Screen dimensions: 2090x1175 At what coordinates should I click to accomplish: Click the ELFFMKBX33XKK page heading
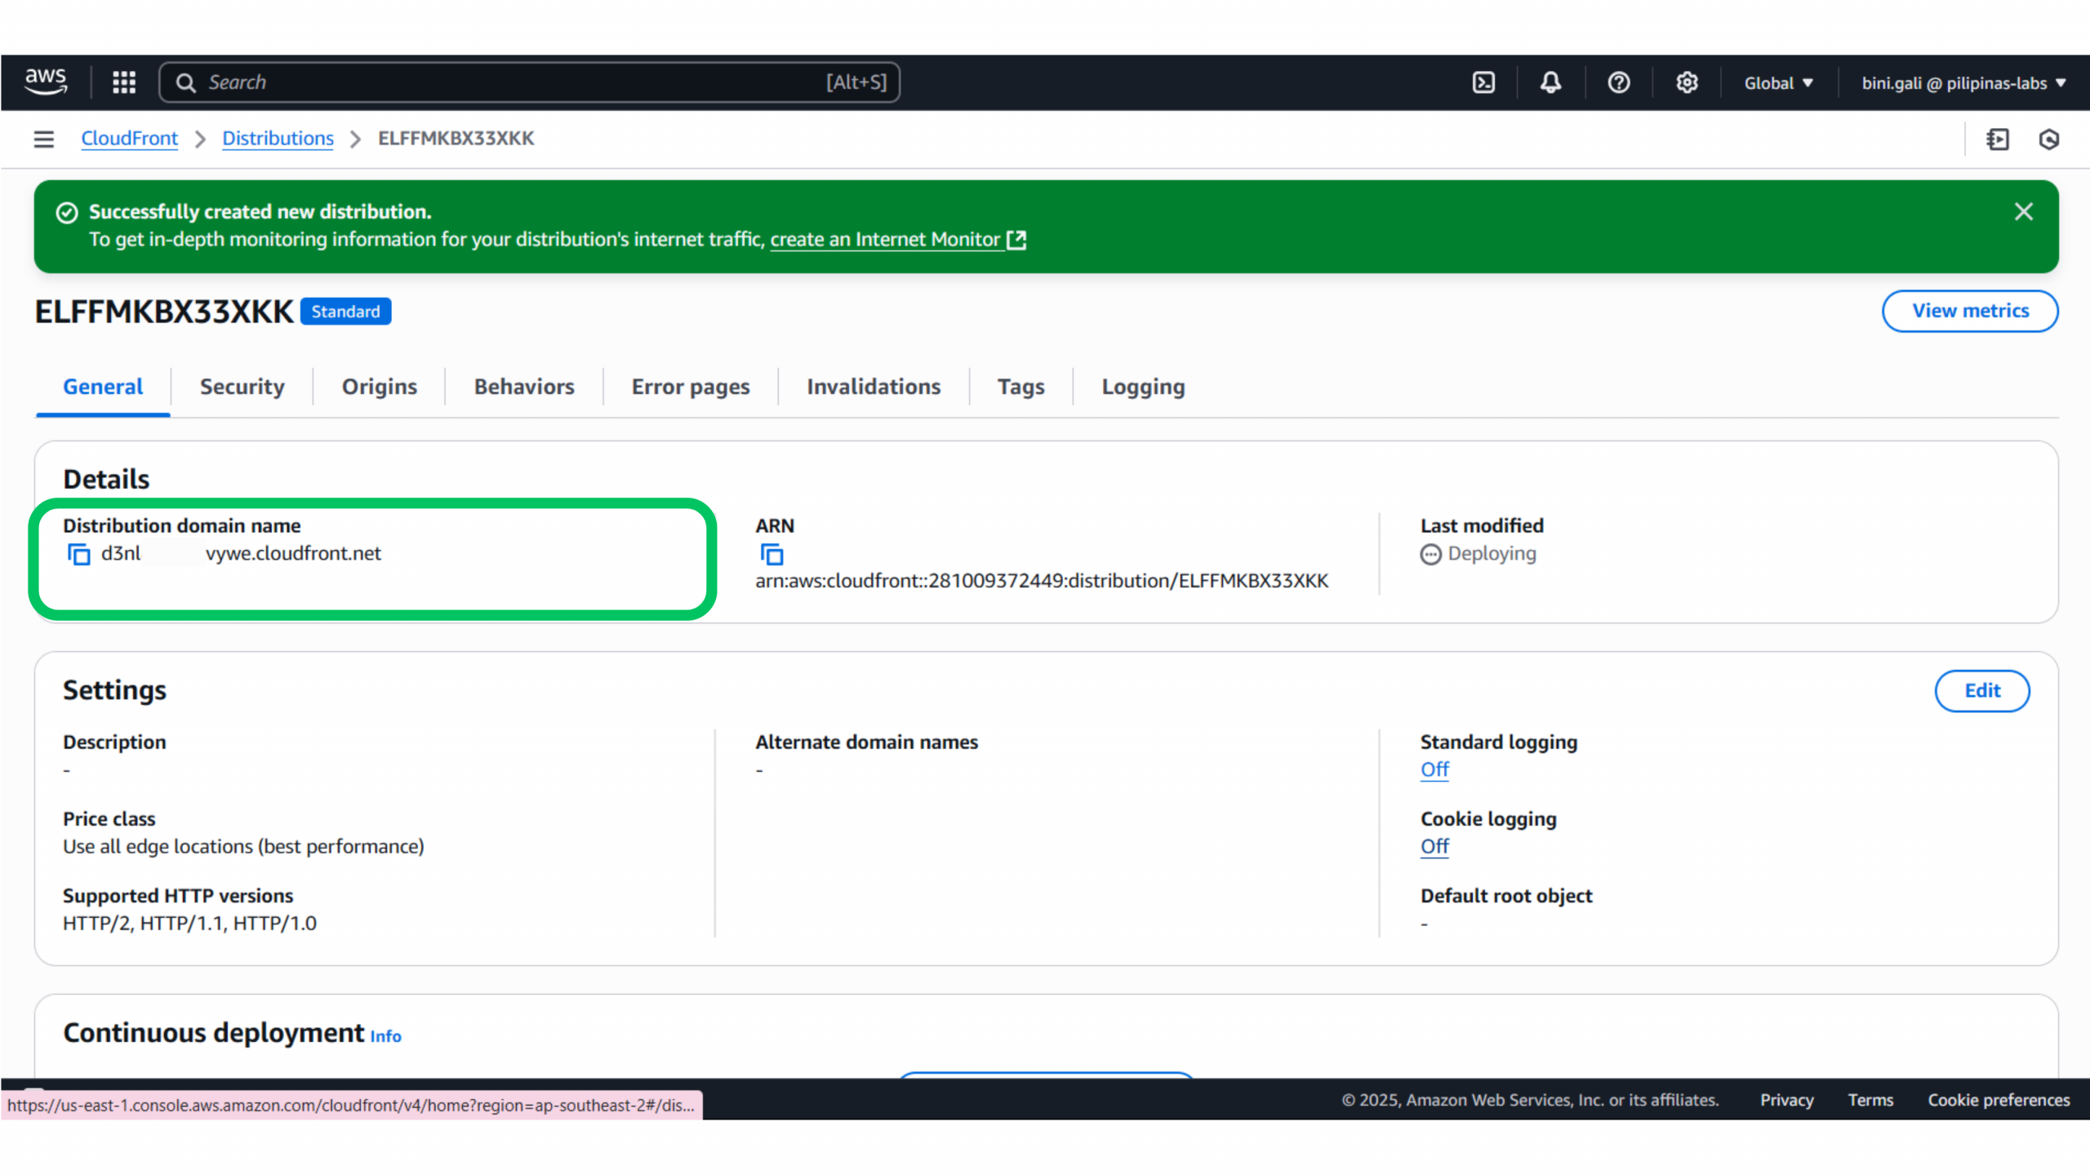[x=164, y=312]
